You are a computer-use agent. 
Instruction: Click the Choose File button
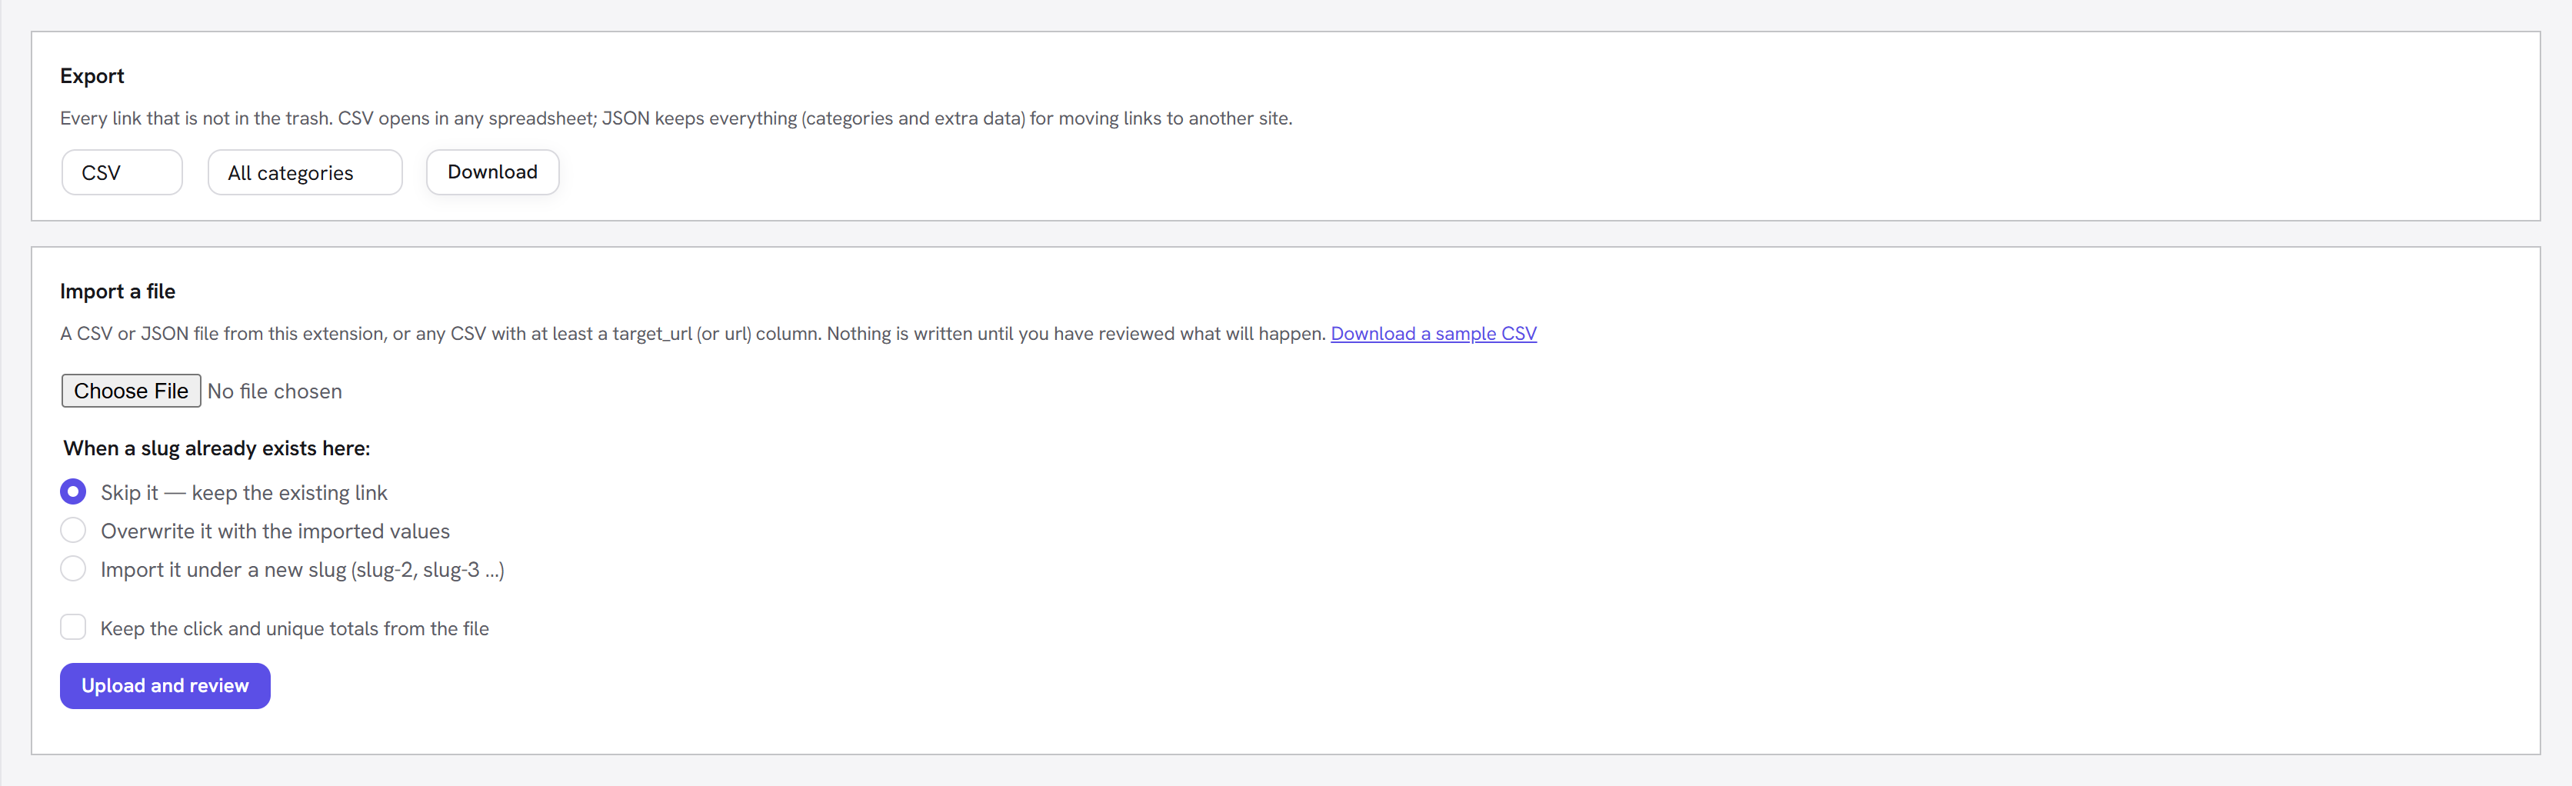coord(131,391)
